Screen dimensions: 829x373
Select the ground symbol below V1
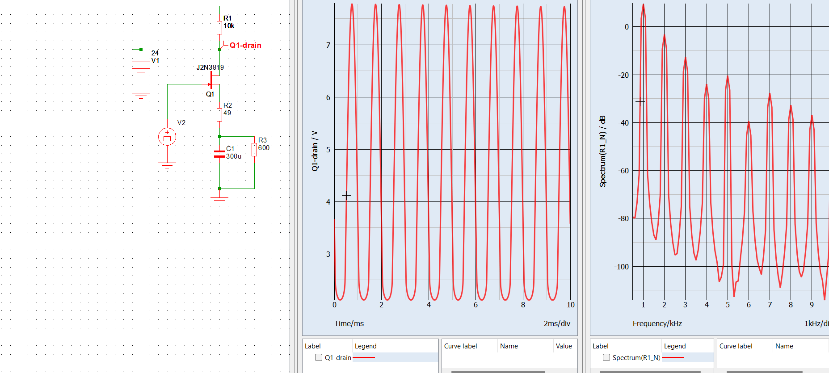click(141, 96)
